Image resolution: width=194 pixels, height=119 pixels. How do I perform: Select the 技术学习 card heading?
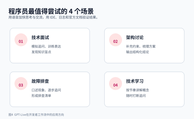click(x=135, y=81)
